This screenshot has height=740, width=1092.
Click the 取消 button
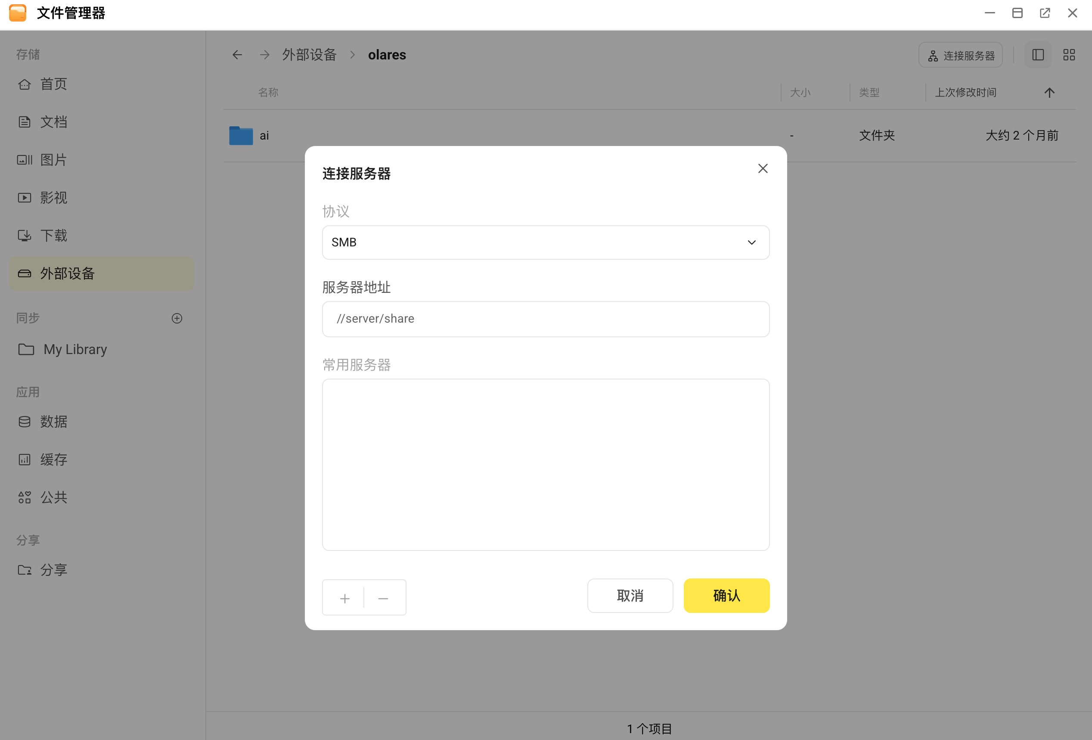click(630, 596)
